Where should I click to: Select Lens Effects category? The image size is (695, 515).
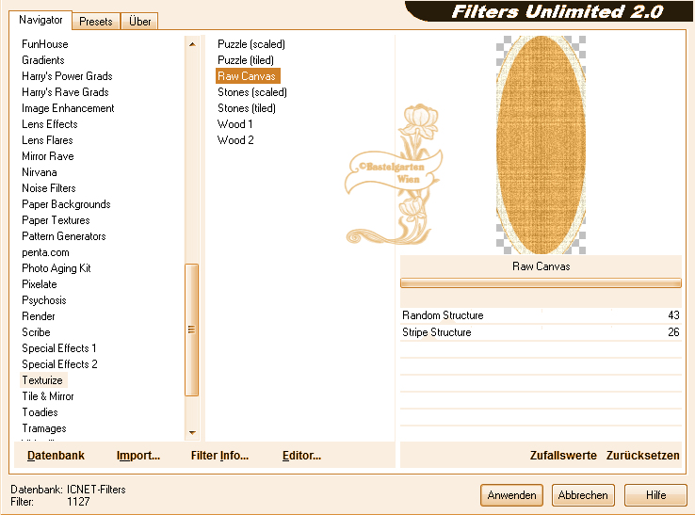click(50, 124)
